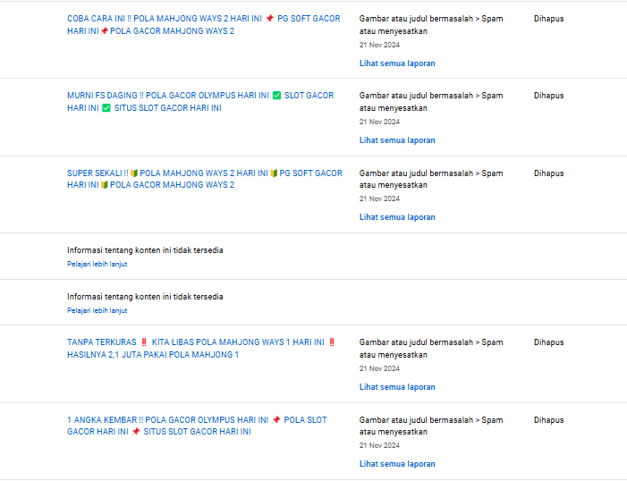Screen dimensions: 627x481
Task: Select Dihapus status of 1 ANGKA KEMBAR row
Action: coord(548,420)
